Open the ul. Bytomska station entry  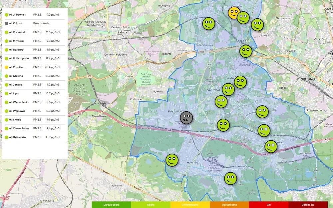pos(33,137)
